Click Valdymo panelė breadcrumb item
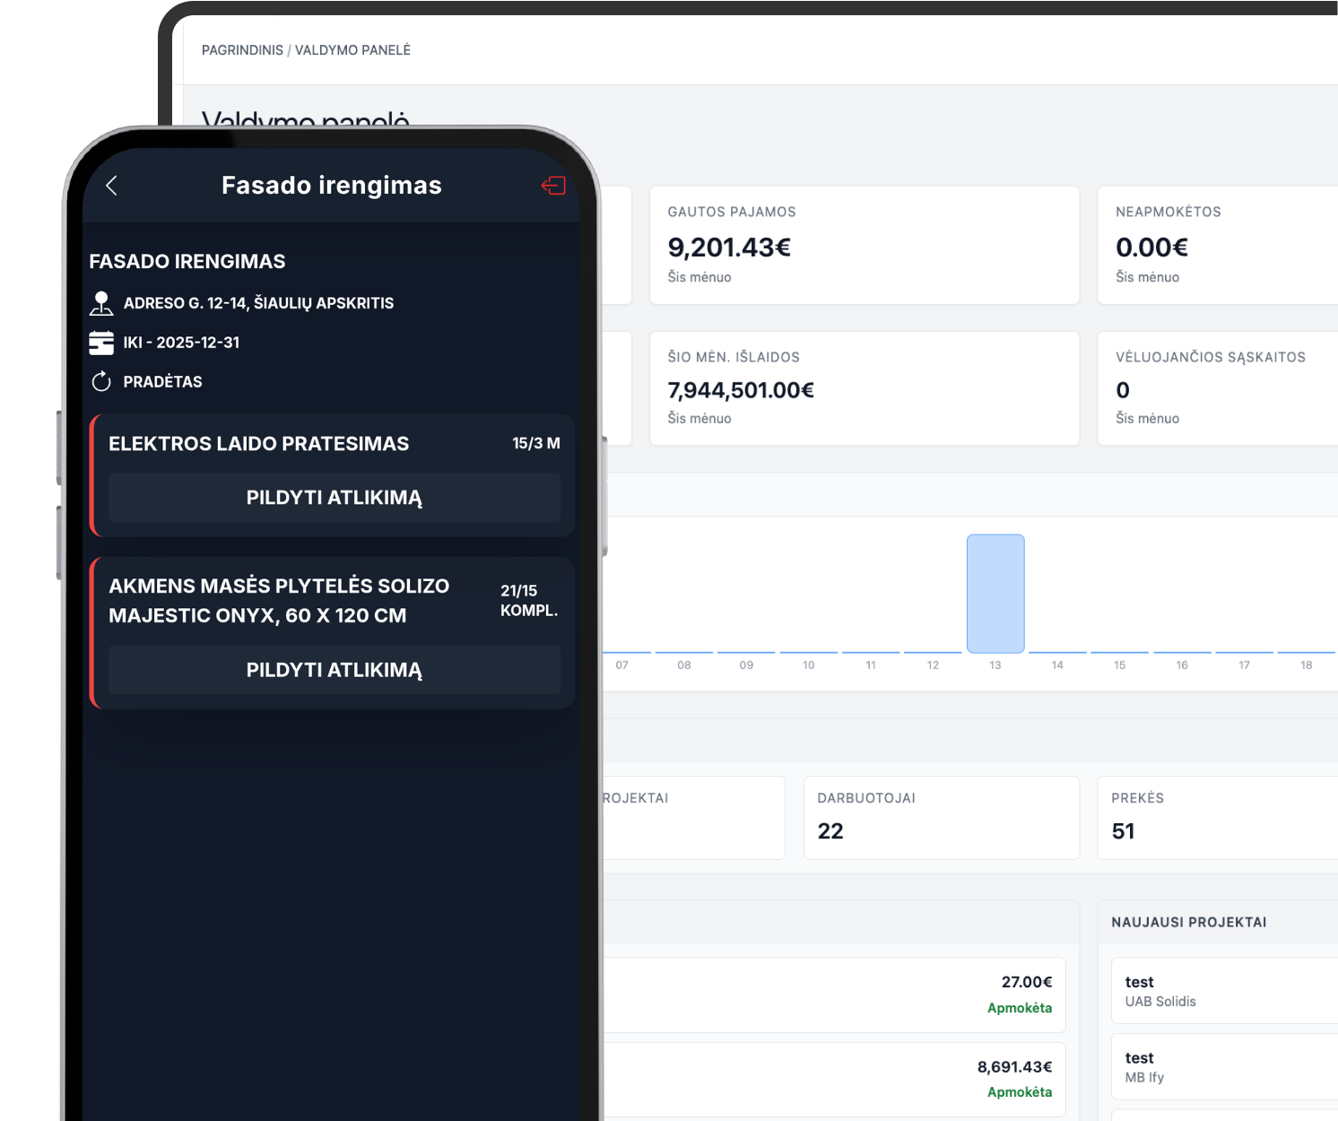The image size is (1338, 1121). coord(352,50)
